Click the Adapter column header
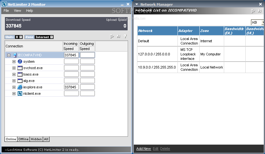 coord(188,31)
